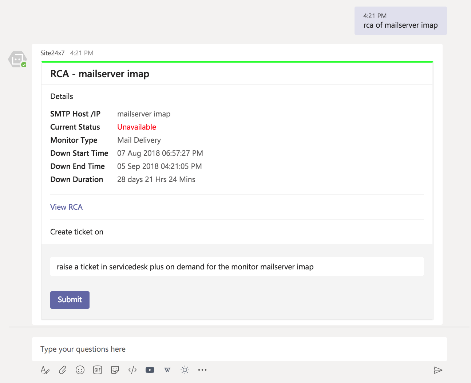
Task: Open the sticker picker
Action: pyautogui.click(x=115, y=370)
